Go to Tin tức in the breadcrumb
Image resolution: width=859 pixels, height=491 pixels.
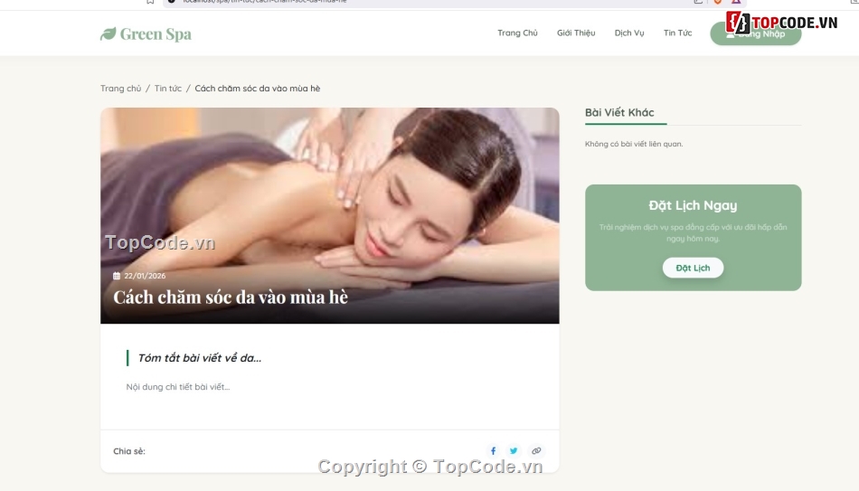click(167, 89)
